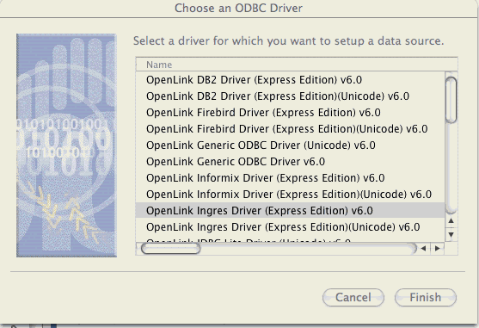Click the horizontal scrollbar thumb
This screenshot has width=479, height=328.
click(171, 249)
